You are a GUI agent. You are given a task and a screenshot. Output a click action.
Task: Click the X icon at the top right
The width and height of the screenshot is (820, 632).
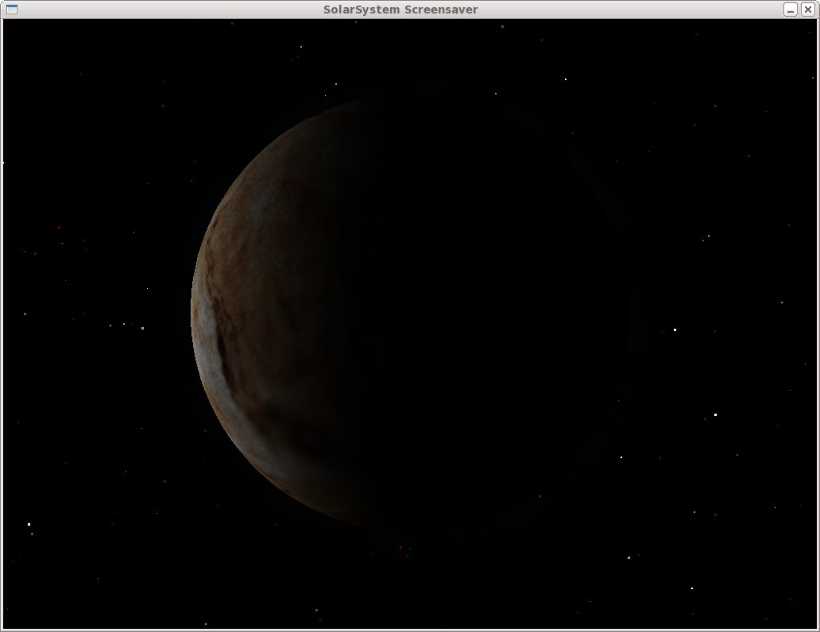coord(809,10)
